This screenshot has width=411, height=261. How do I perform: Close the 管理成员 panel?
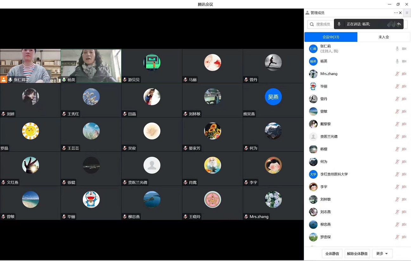coord(400,13)
